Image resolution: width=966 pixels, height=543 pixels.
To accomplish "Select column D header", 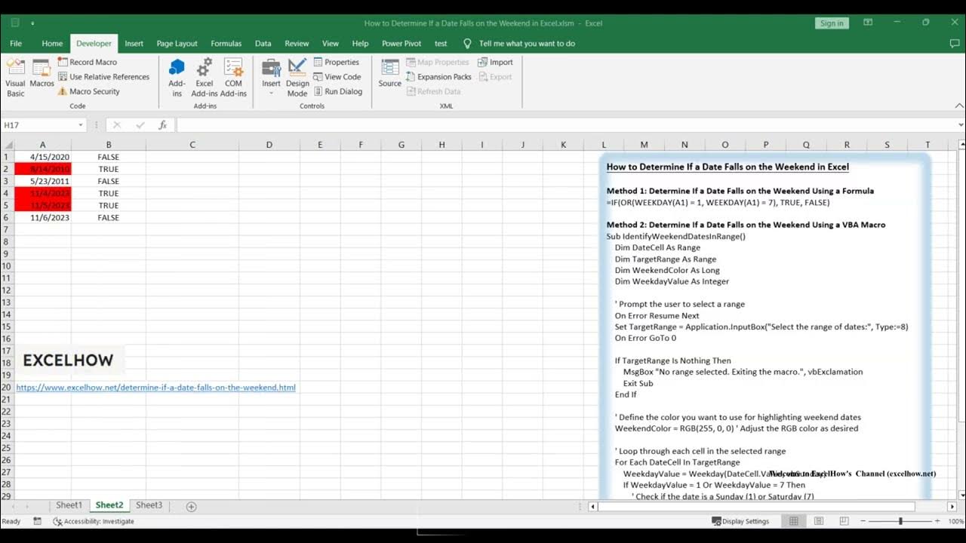I will point(269,145).
